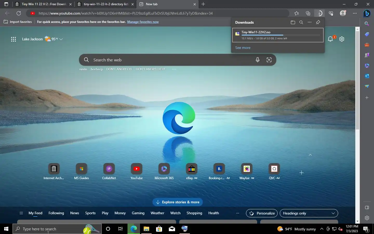Screen dimensions: 374x234
Task: Click the Personalize button
Action: [x=262, y=213]
